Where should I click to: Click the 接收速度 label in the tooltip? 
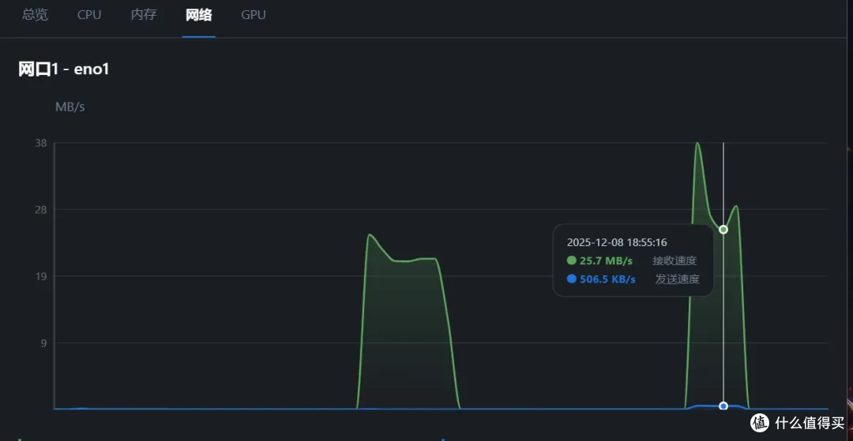click(x=675, y=260)
